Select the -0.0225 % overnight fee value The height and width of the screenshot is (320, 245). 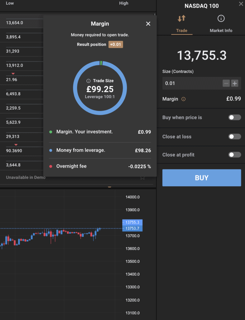pyautogui.click(x=140, y=167)
